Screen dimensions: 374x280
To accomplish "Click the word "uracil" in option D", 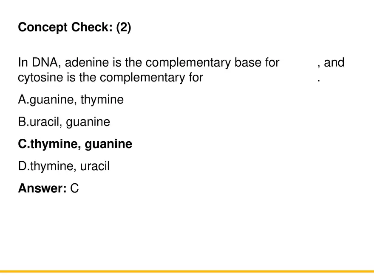I will 95,166.
